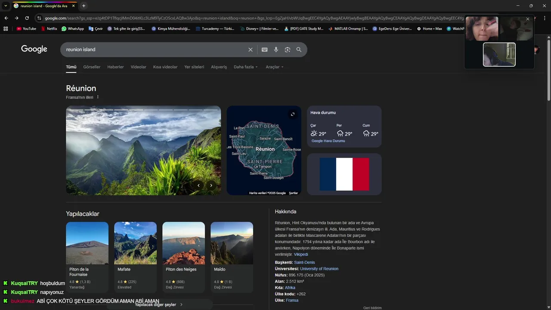Reload the page
This screenshot has height=310, width=551.
coord(27,18)
